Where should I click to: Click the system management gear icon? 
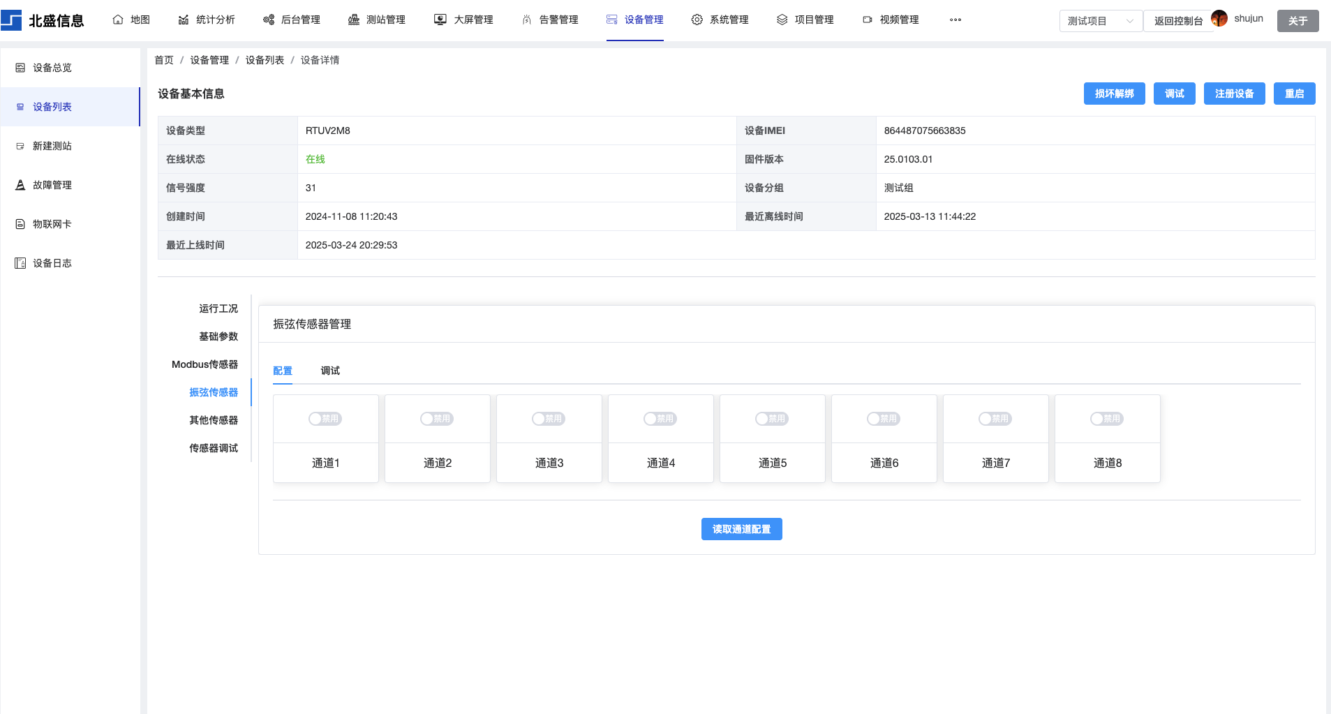(697, 20)
